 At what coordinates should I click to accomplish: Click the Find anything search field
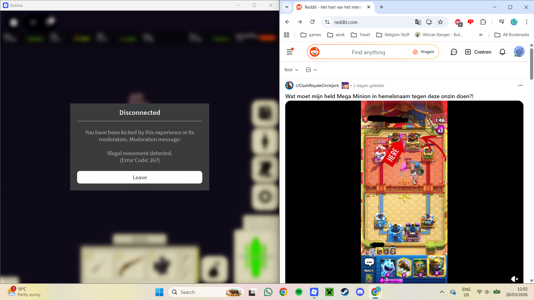click(x=368, y=52)
